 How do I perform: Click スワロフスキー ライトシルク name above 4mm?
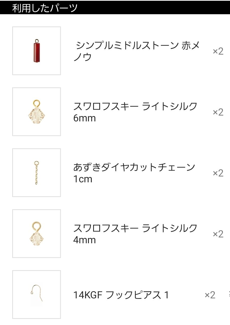(x=135, y=228)
